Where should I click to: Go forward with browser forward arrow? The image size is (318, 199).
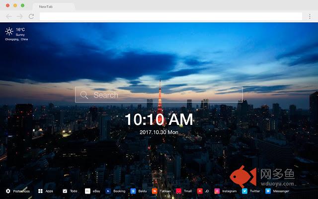(20, 16)
